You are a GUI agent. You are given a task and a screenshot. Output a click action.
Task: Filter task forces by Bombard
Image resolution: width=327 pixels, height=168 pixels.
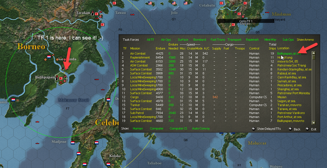pyautogui.click(x=200, y=40)
